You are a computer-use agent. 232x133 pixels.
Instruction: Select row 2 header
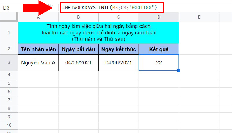tap(9, 49)
